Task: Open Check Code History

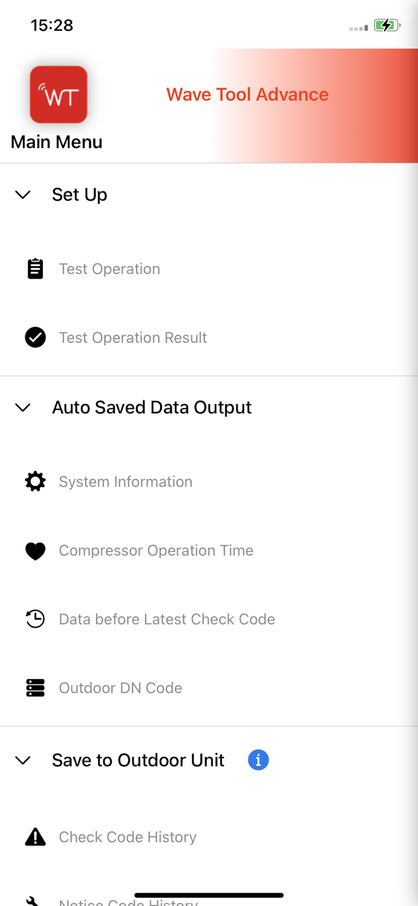Action: point(128,837)
